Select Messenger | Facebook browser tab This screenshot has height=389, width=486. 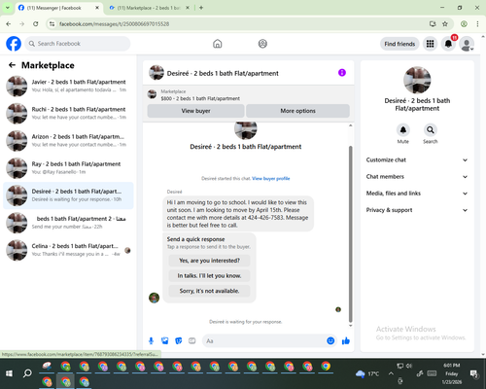click(58, 8)
